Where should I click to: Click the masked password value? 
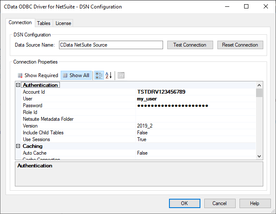tap(172, 106)
